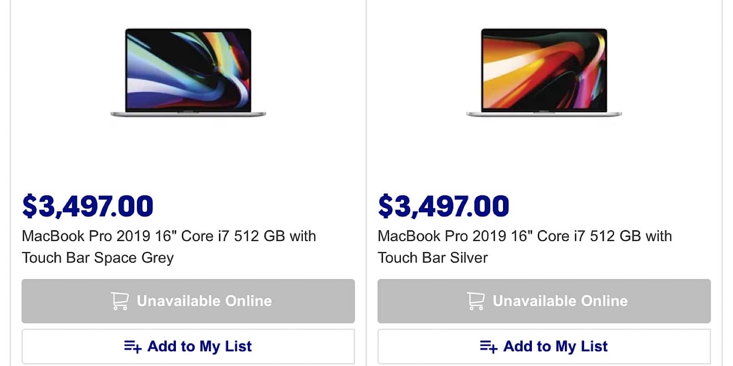Add the Silver MacBook to My List
The width and height of the screenshot is (733, 366).
(544, 346)
